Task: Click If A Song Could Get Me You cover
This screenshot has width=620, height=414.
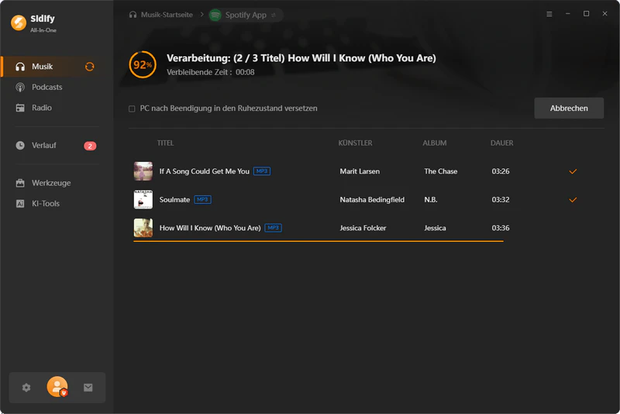Action: click(143, 171)
